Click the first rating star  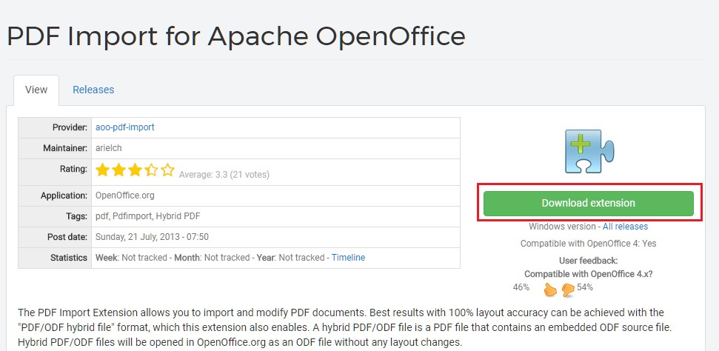102,170
